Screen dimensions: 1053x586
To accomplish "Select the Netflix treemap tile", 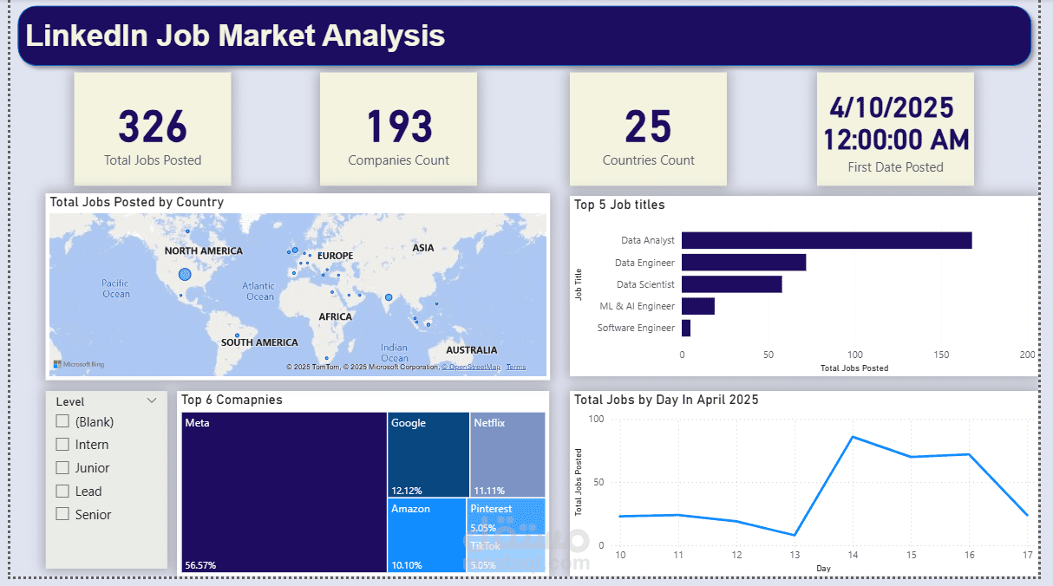I will [x=507, y=454].
